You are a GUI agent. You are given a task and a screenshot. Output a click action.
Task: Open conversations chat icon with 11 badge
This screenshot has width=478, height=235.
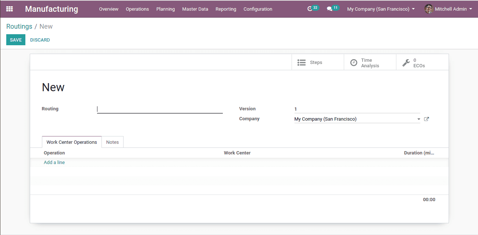click(333, 8)
